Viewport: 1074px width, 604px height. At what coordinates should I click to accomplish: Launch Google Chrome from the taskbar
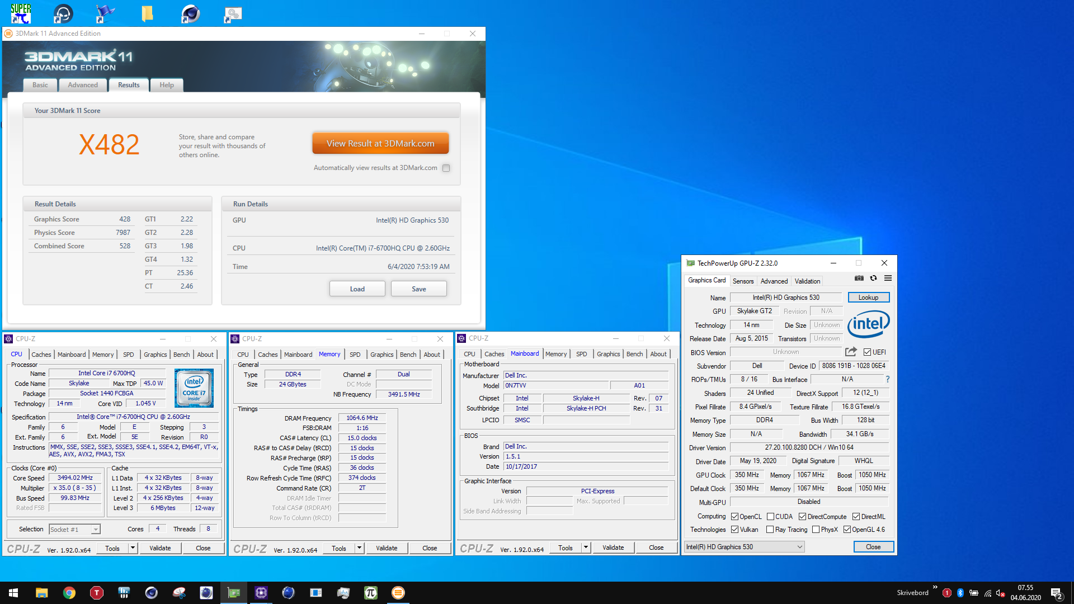[x=69, y=593]
